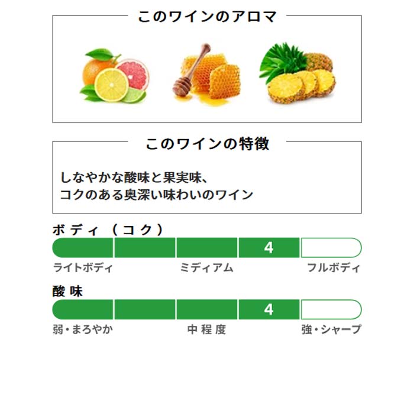Click the フルボディ label

pos(333,268)
